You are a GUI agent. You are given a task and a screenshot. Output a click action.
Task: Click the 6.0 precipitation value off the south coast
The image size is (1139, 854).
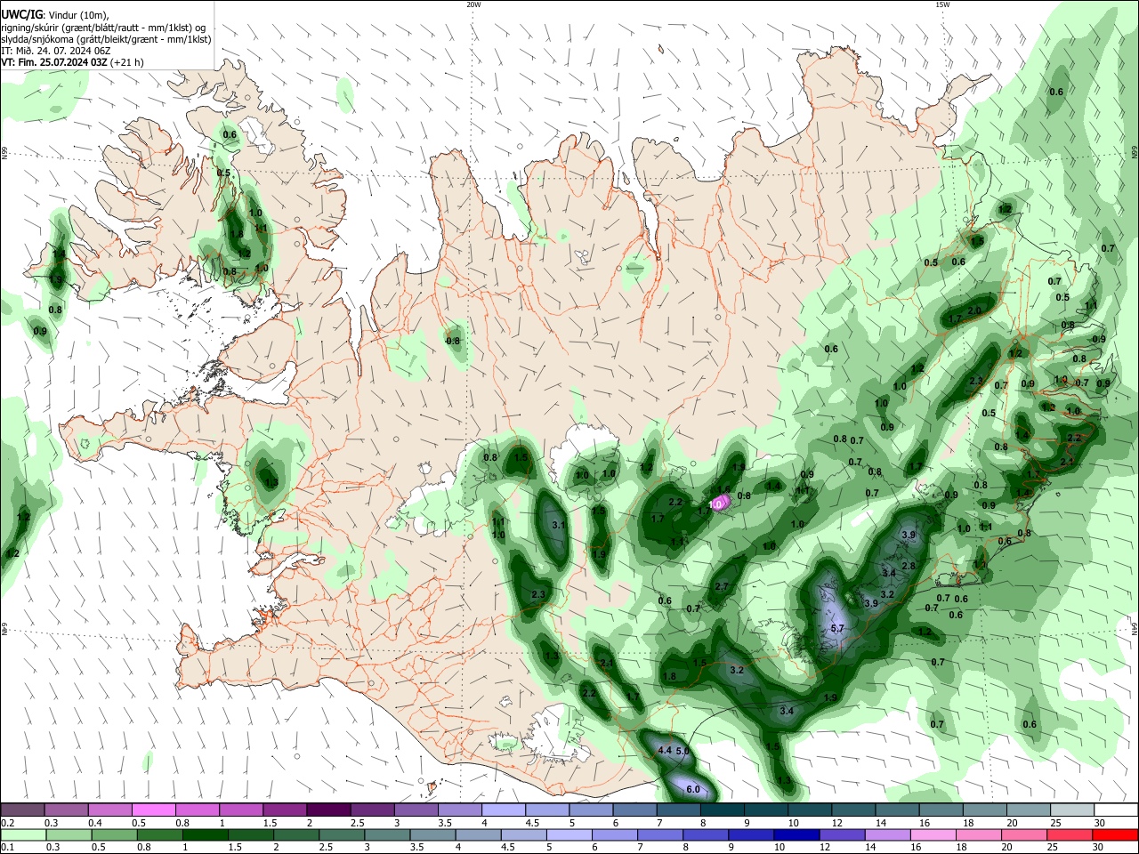point(693,789)
